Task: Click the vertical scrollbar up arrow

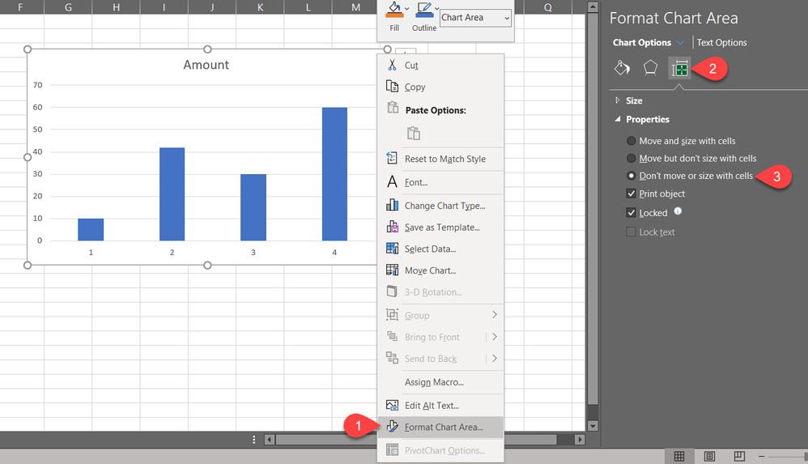Action: [593, 7]
